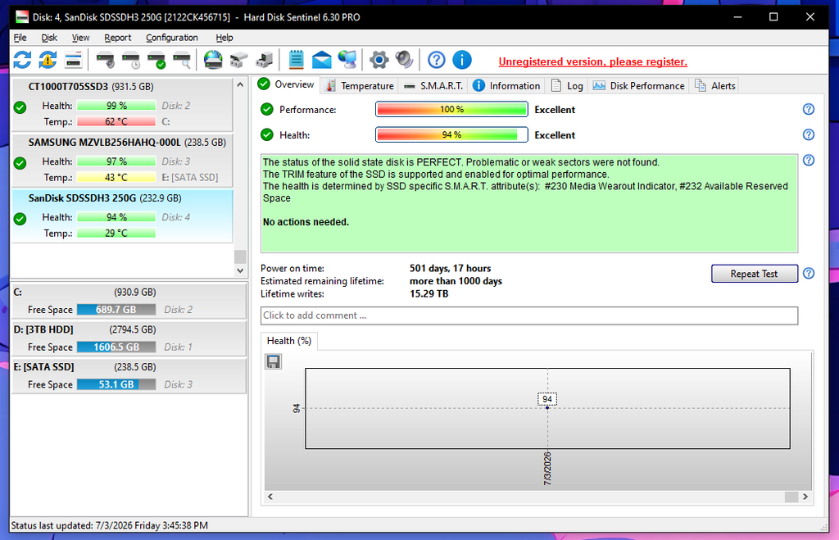Click the blue 'i' About toolbar icon
Viewport: 839px width, 540px height.
(x=462, y=60)
